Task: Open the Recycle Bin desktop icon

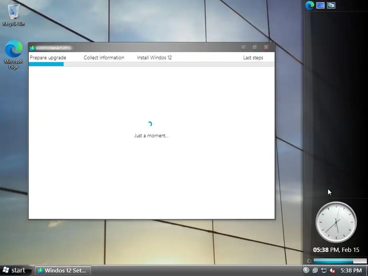Action: (14, 14)
